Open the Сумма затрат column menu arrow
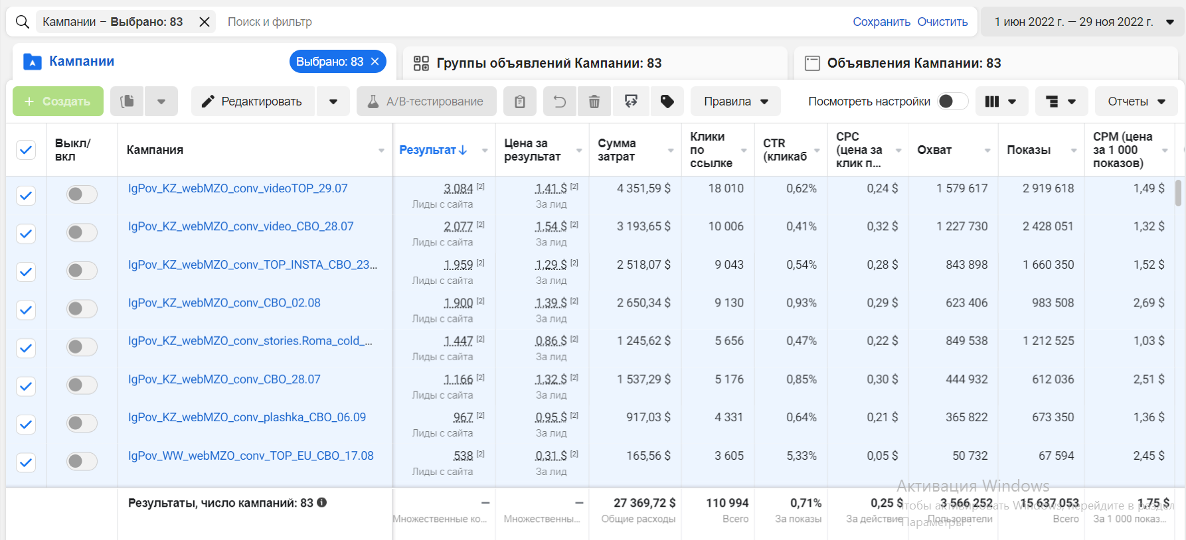The image size is (1186, 540). (671, 151)
